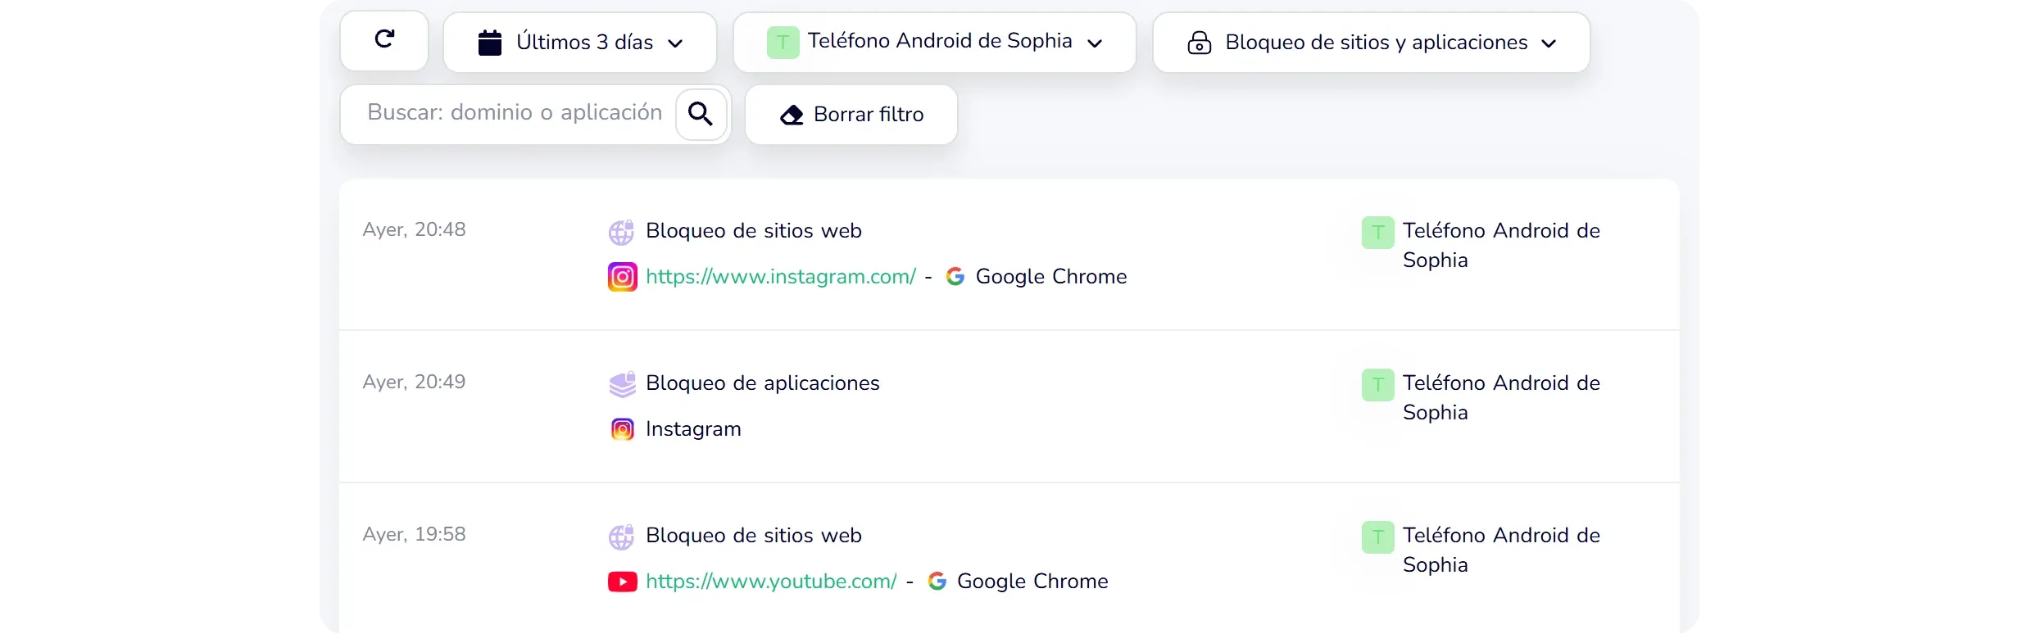Click the lock icon in category filter
Viewport: 2019px width, 634px height.
coord(1200,43)
